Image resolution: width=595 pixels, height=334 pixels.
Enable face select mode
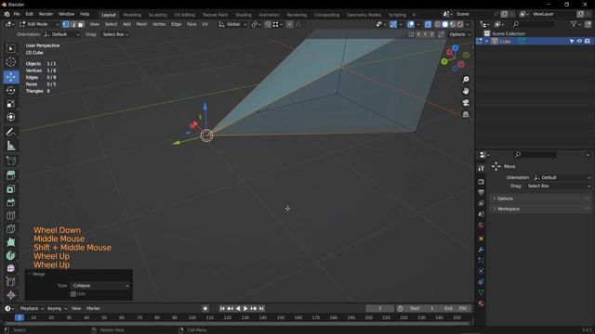click(x=81, y=24)
